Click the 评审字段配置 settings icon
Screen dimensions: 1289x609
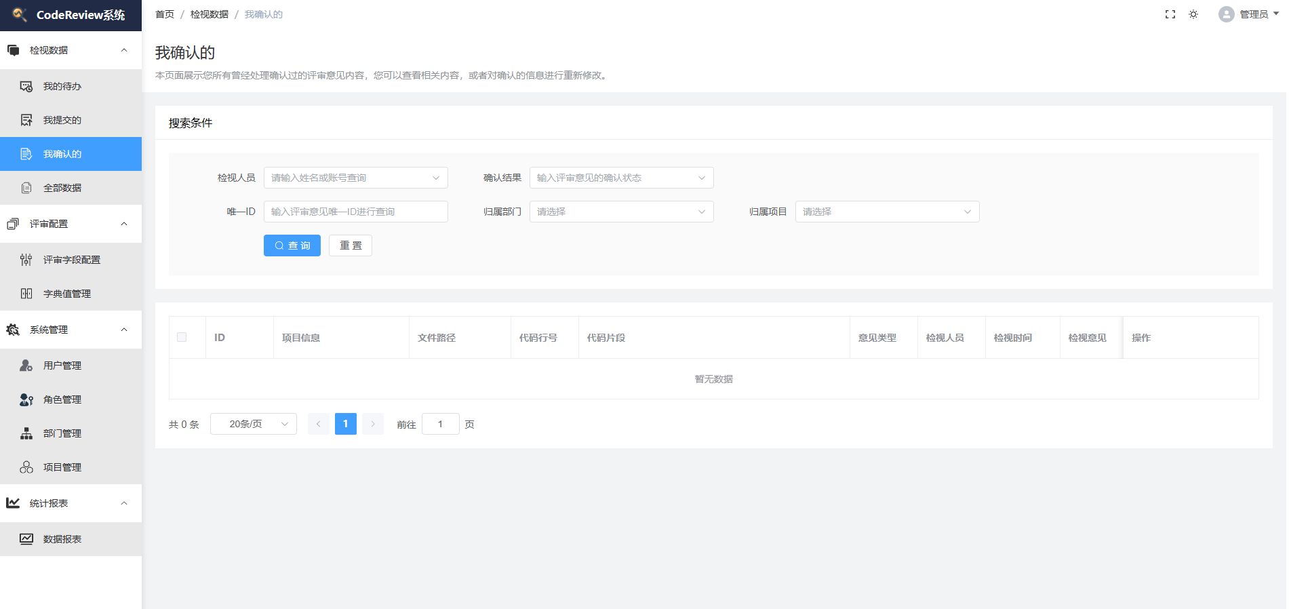pos(26,260)
